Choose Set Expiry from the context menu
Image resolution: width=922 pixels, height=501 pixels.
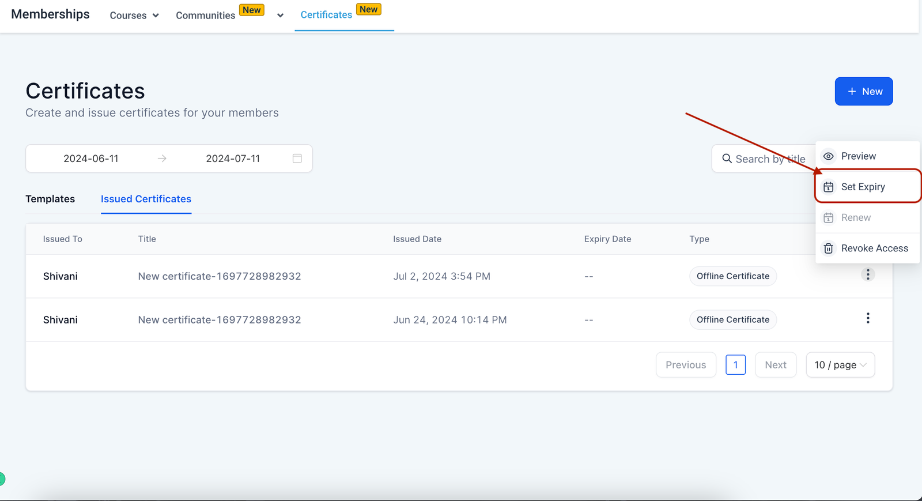click(863, 187)
